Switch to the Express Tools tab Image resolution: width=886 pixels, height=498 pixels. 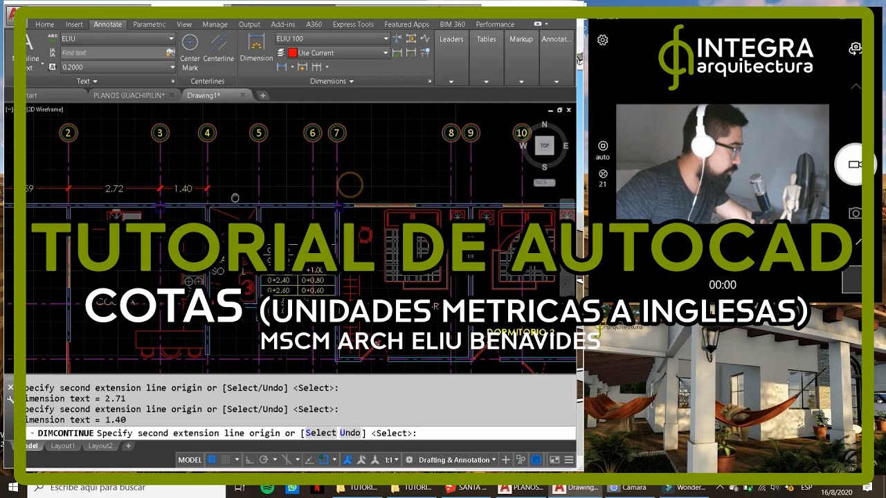[x=353, y=24]
